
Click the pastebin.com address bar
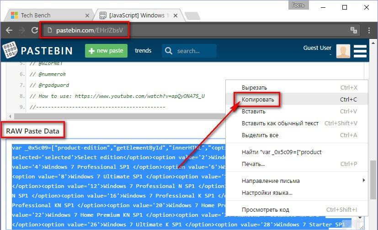pos(201,30)
